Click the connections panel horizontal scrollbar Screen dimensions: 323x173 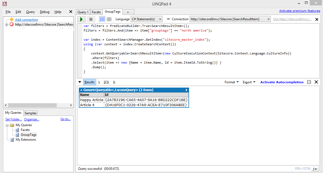(x=38, y=105)
